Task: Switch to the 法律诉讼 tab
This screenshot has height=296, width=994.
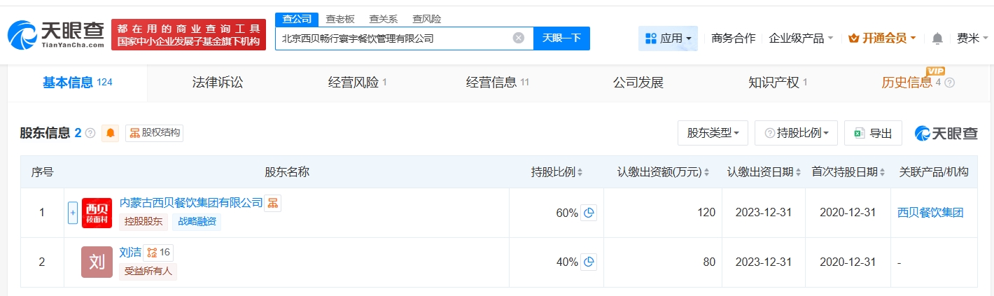Action: 217,83
